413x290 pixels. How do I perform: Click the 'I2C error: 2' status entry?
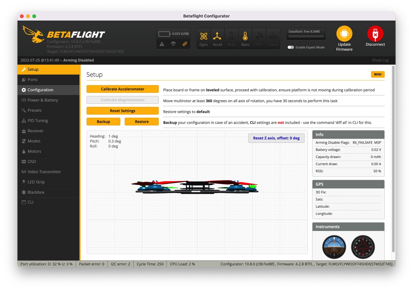pyautogui.click(x=120, y=264)
